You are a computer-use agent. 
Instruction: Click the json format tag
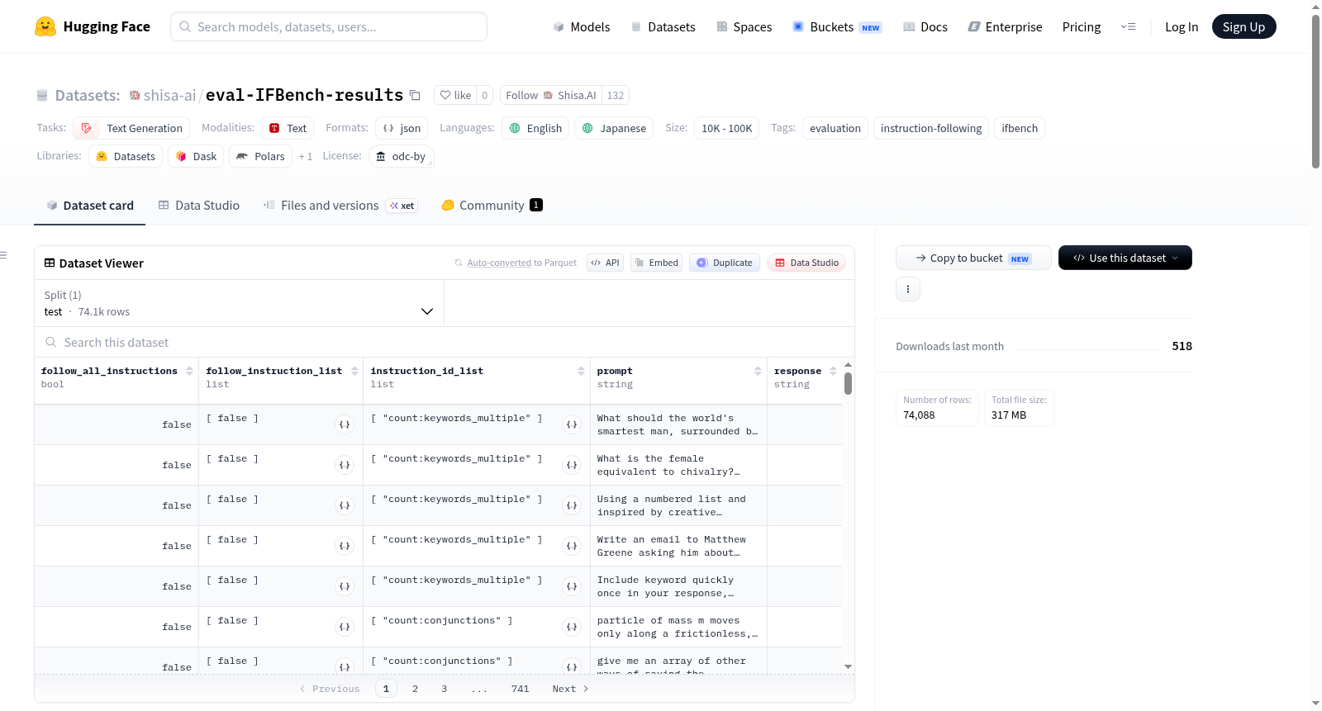pos(402,128)
